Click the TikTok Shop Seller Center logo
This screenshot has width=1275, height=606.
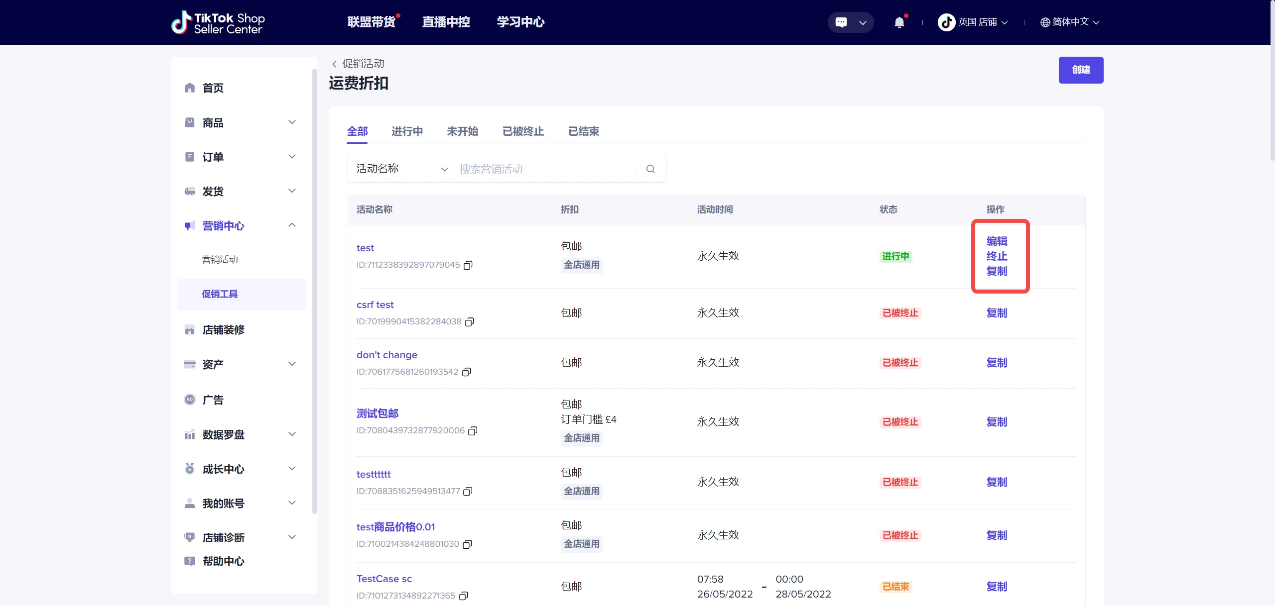click(218, 23)
